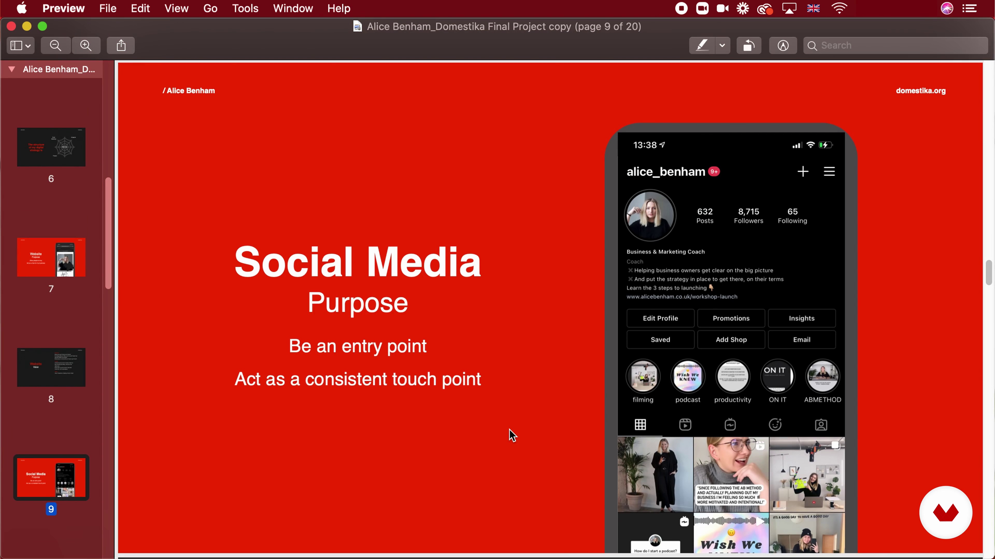The width and height of the screenshot is (995, 559).
Task: Select the Instagram effects face tab
Action: [775, 424]
